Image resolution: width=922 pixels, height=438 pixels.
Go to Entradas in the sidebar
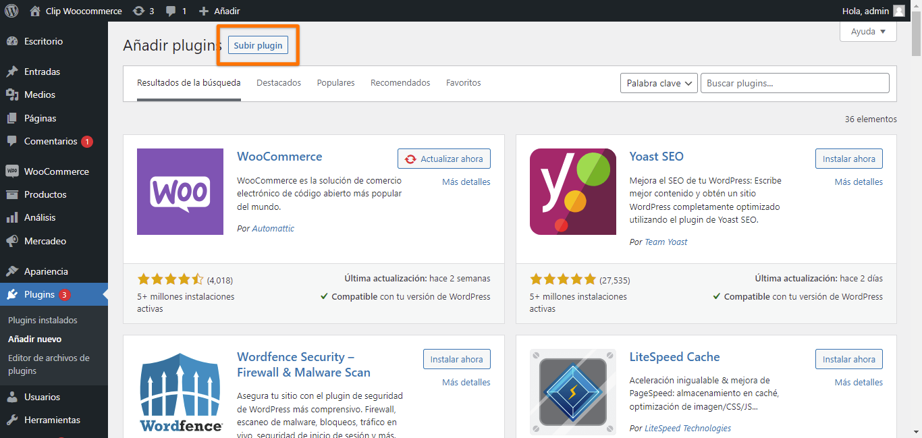[42, 72]
